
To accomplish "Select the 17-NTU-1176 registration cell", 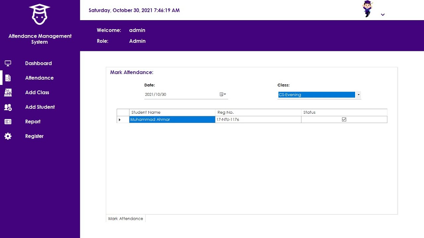I will pyautogui.click(x=258, y=120).
